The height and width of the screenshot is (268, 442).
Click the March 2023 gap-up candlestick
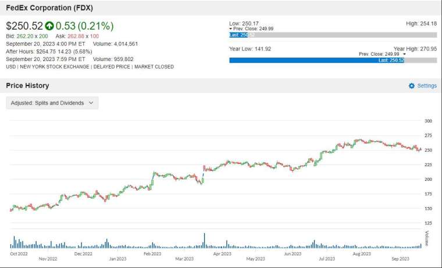tap(204, 168)
